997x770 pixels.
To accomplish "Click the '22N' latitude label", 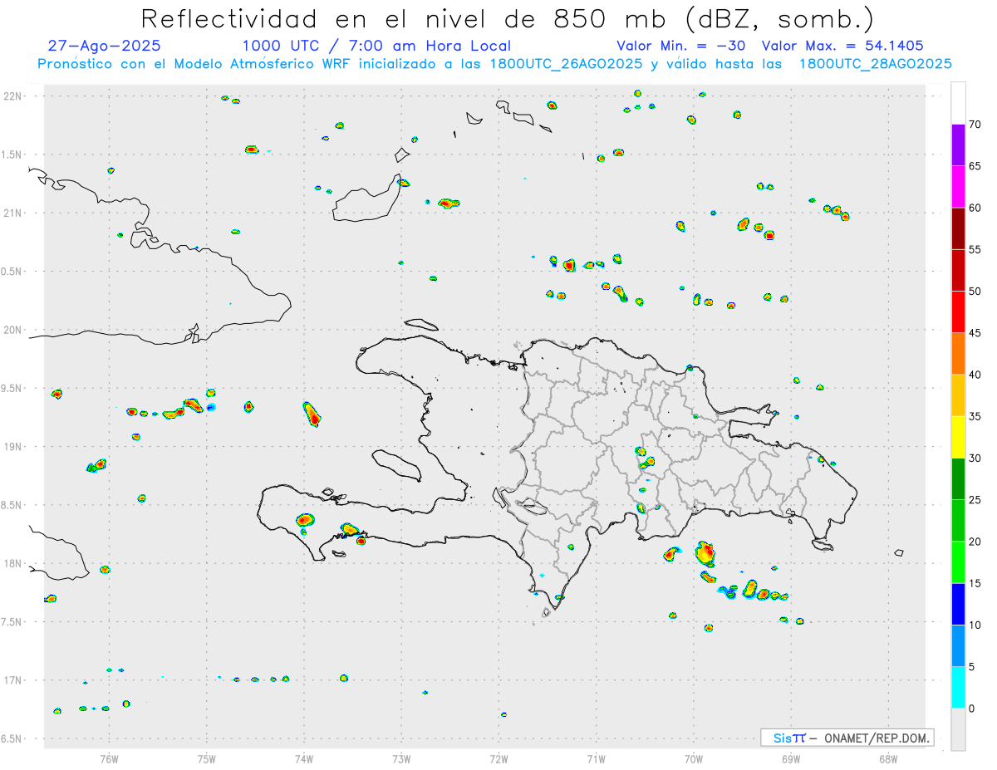I will [13, 96].
